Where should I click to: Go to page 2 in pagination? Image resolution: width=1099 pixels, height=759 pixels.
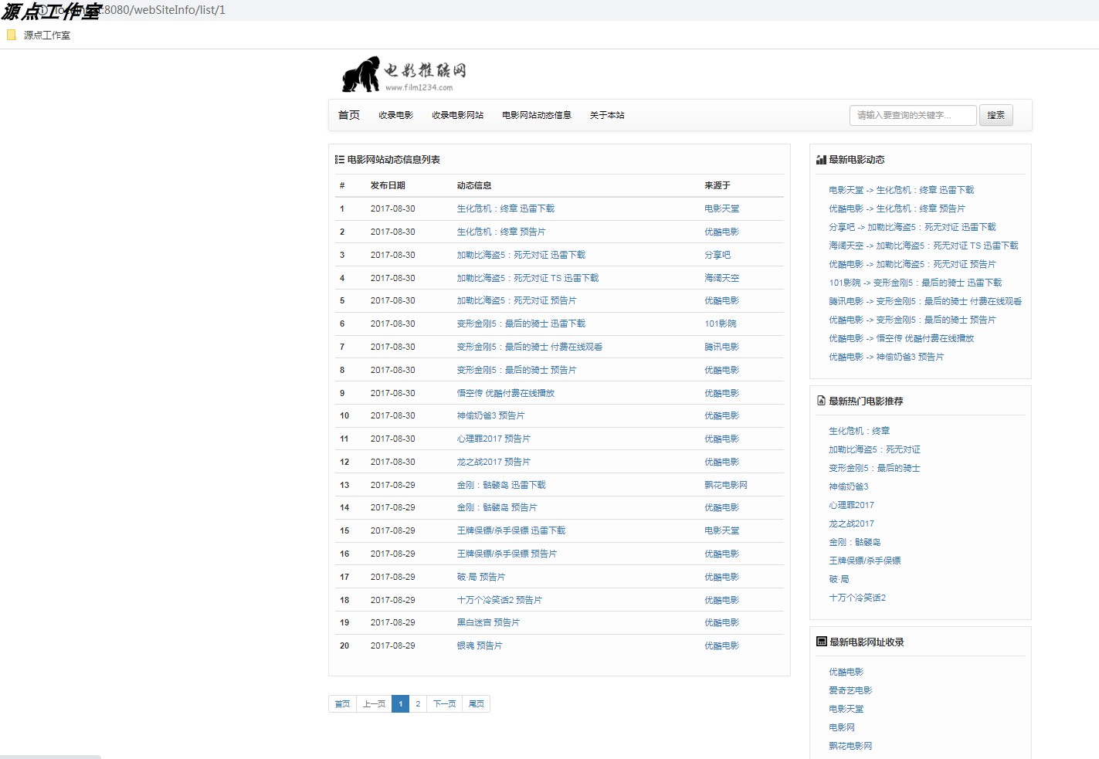coord(418,703)
